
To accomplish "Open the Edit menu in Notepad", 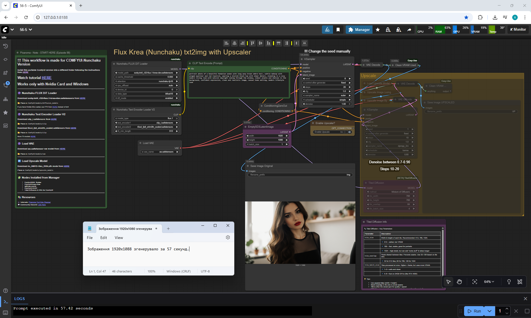I will click(x=103, y=238).
